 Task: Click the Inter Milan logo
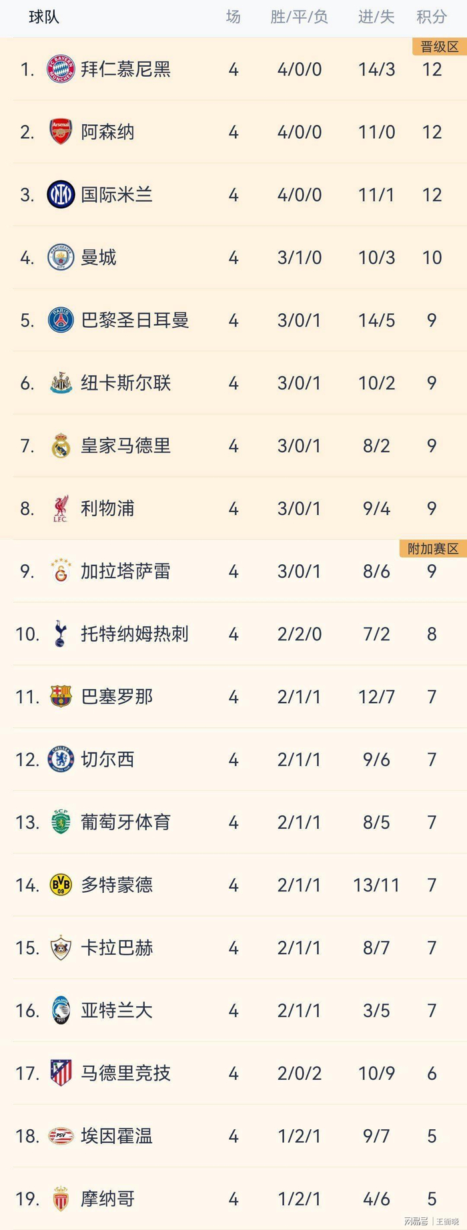61,195
